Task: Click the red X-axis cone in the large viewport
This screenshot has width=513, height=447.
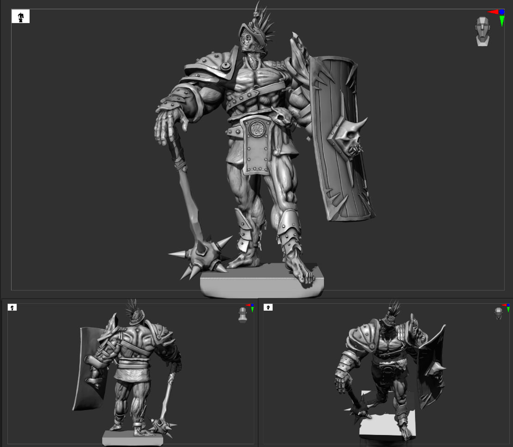Action: point(493,12)
